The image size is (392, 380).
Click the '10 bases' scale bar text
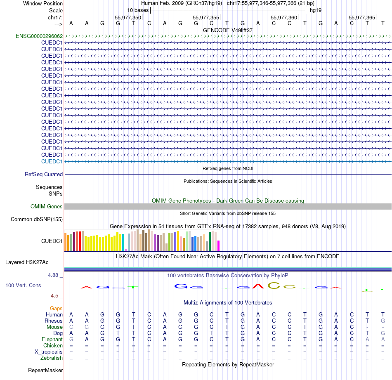(138, 10)
